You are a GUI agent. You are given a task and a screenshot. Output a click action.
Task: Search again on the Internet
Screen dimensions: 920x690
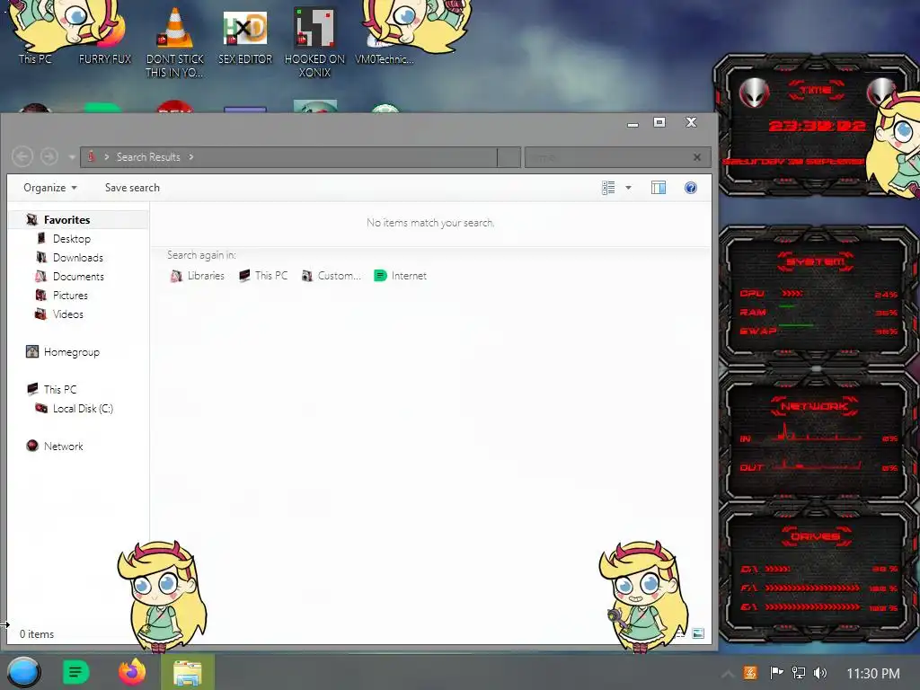click(x=400, y=276)
